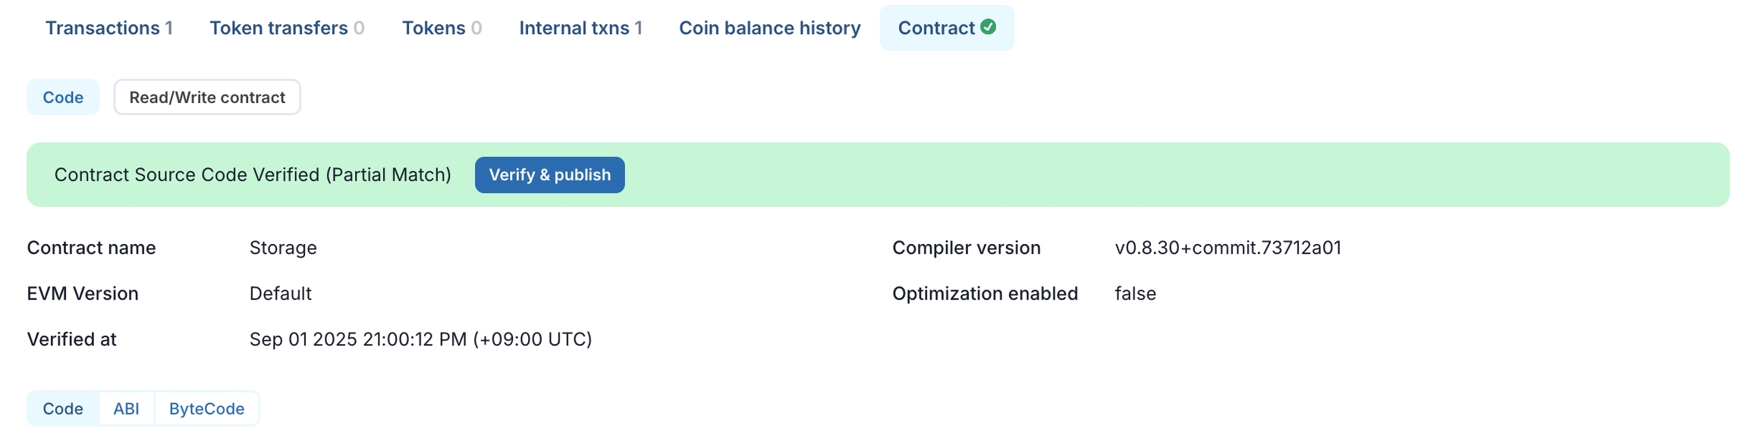The image size is (1748, 438).
Task: Show the ABI sub-tab
Action: pyautogui.click(x=126, y=408)
